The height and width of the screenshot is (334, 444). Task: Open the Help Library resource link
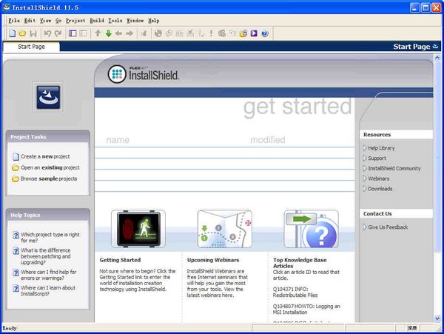click(381, 148)
